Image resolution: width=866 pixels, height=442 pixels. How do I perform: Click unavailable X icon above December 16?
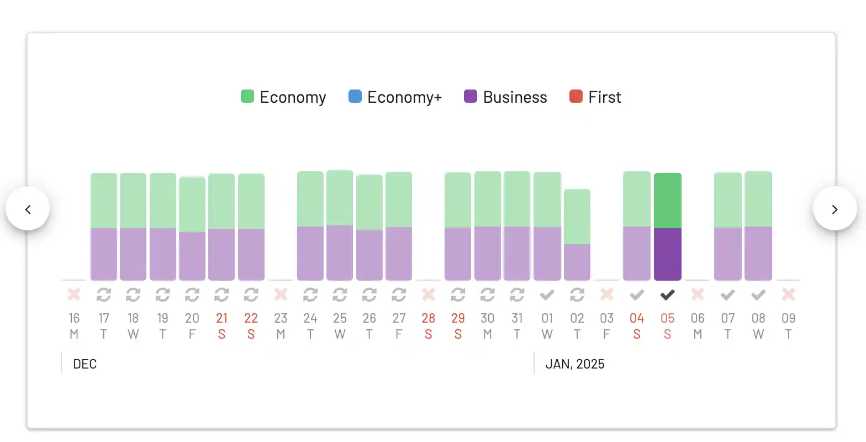[x=74, y=294]
